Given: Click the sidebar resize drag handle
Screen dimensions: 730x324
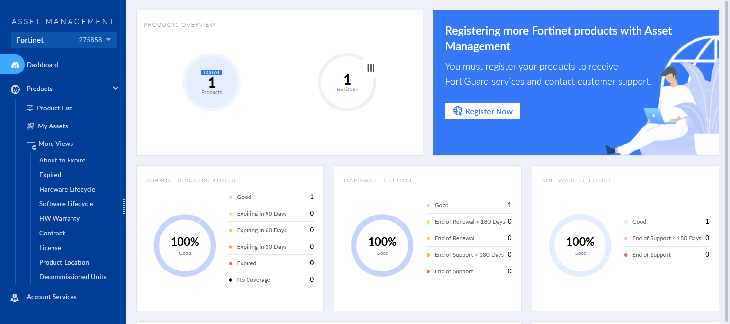Looking at the screenshot, I should click(x=124, y=206).
